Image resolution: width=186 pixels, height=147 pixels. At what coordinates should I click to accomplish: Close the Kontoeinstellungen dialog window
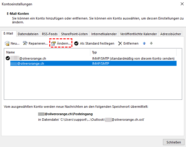pyautogui.click(x=181, y=4)
